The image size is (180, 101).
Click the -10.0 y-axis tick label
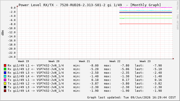(11, 28)
